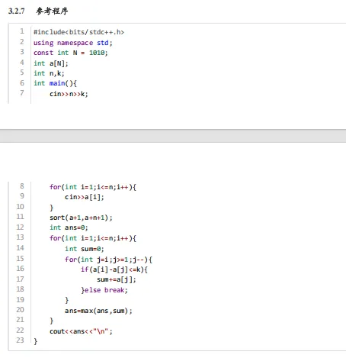
Task: Click code line "int a[N];"
Action: [51, 63]
